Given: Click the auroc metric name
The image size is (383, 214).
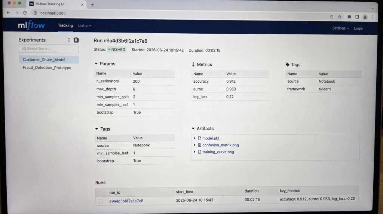Looking at the screenshot, I should 198,89.
